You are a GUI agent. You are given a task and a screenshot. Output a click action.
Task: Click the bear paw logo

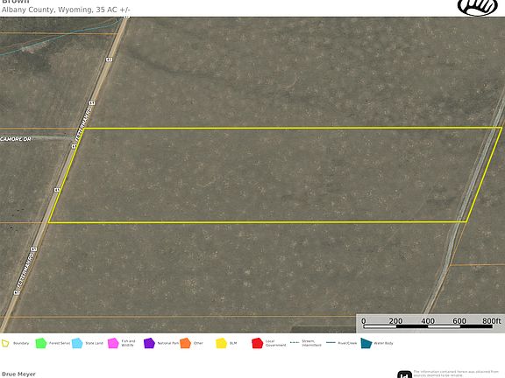[478, 7]
